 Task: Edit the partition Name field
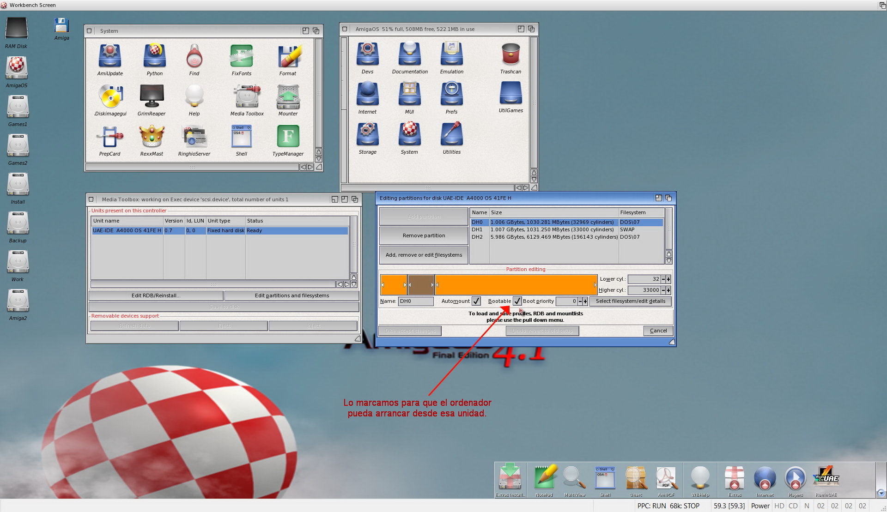tap(416, 301)
